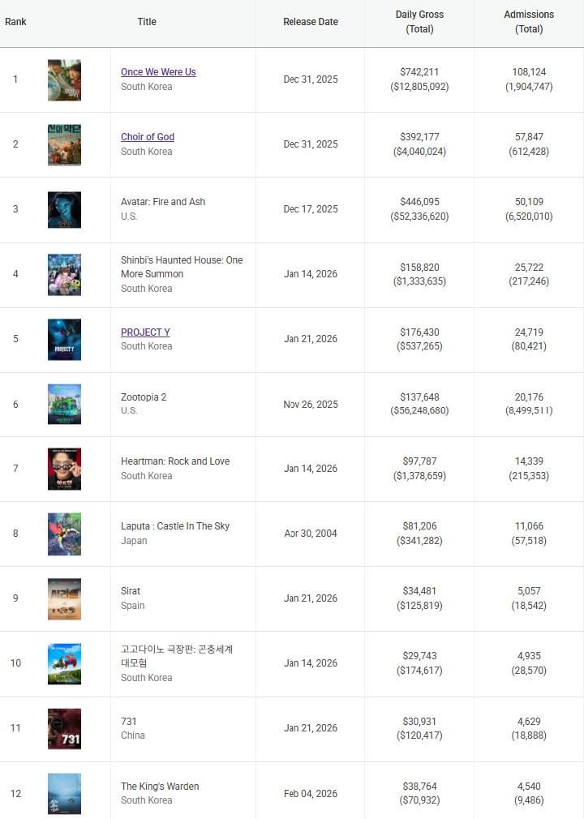Select the Avatar: Fire and Ash poster

tap(64, 209)
